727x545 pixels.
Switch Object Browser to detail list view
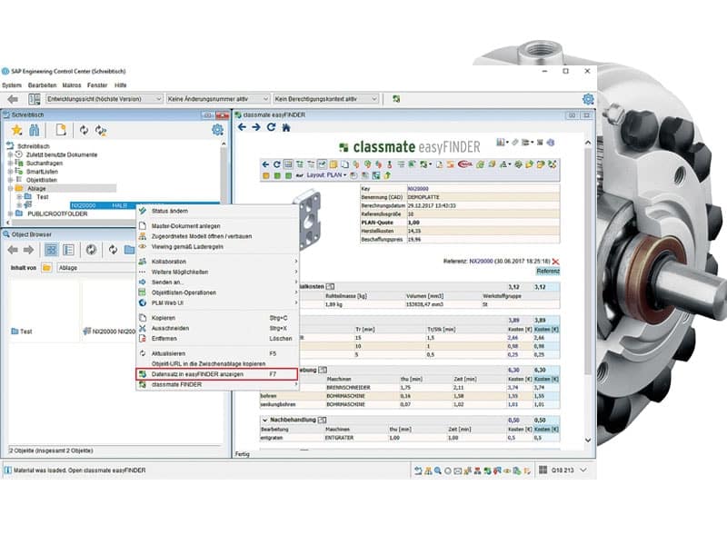pyautogui.click(x=68, y=250)
